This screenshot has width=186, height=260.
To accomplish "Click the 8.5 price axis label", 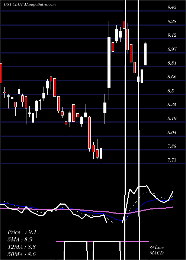I will pyautogui.click(x=170, y=91).
